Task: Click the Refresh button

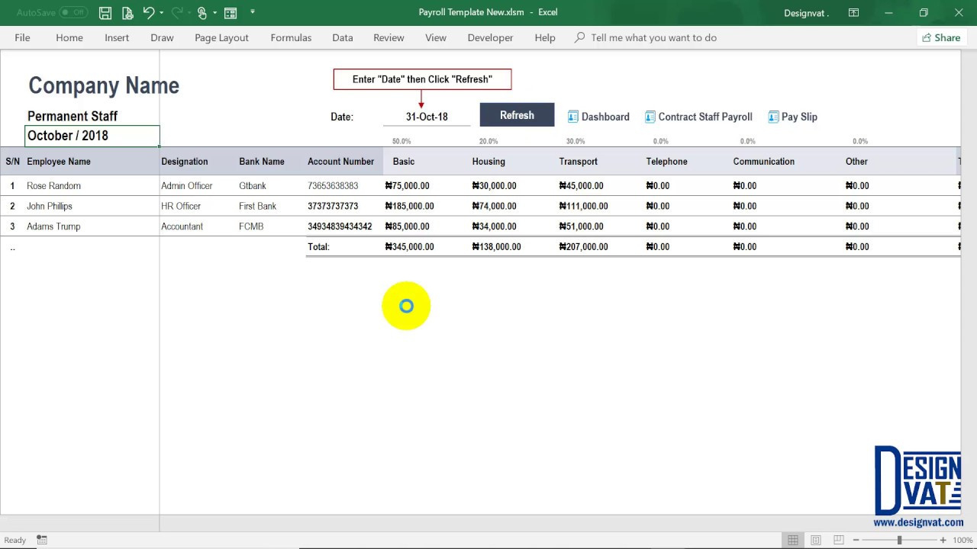Action: tap(517, 114)
